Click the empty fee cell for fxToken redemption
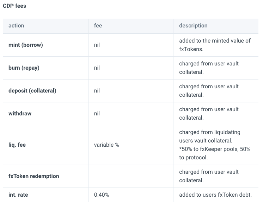This screenshot has width=263, height=203. click(x=131, y=176)
